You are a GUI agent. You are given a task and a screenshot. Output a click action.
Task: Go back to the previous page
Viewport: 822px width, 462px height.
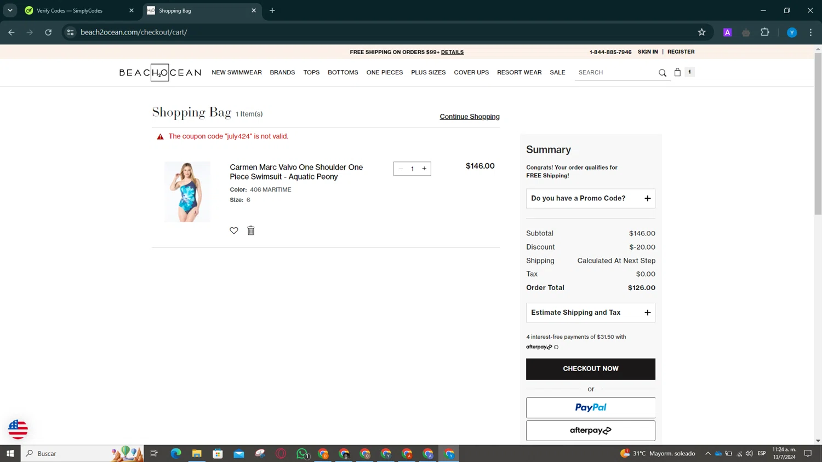point(12,32)
